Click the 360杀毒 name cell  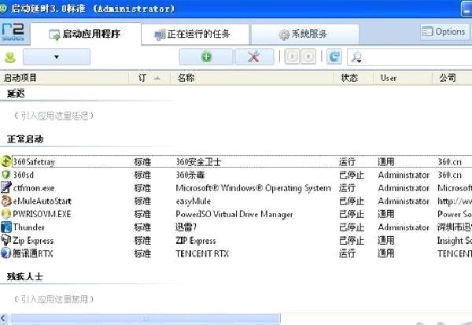tap(190, 175)
